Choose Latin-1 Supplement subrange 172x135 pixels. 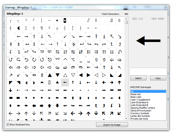(148, 100)
